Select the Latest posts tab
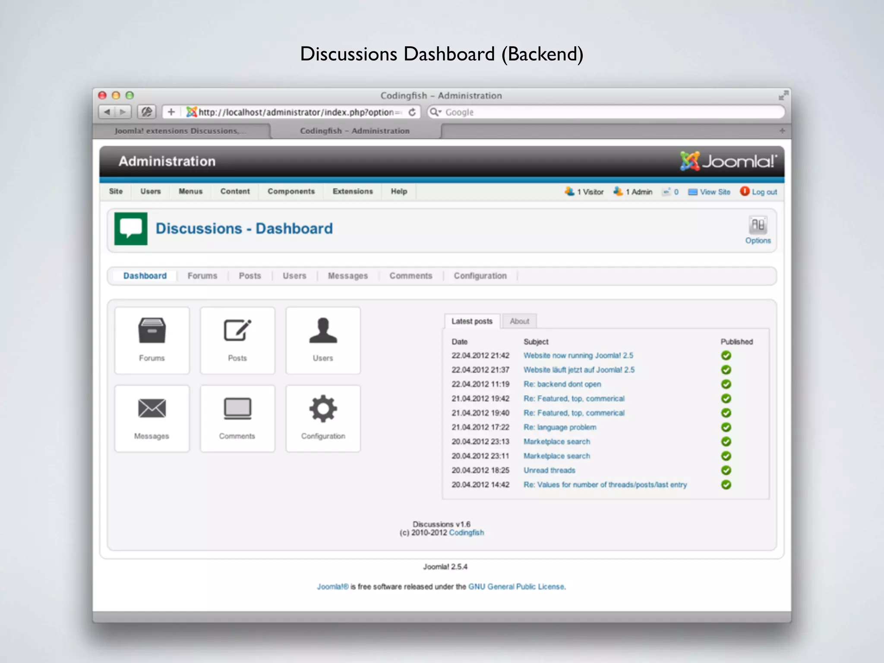Image resolution: width=884 pixels, height=663 pixels. click(x=472, y=321)
